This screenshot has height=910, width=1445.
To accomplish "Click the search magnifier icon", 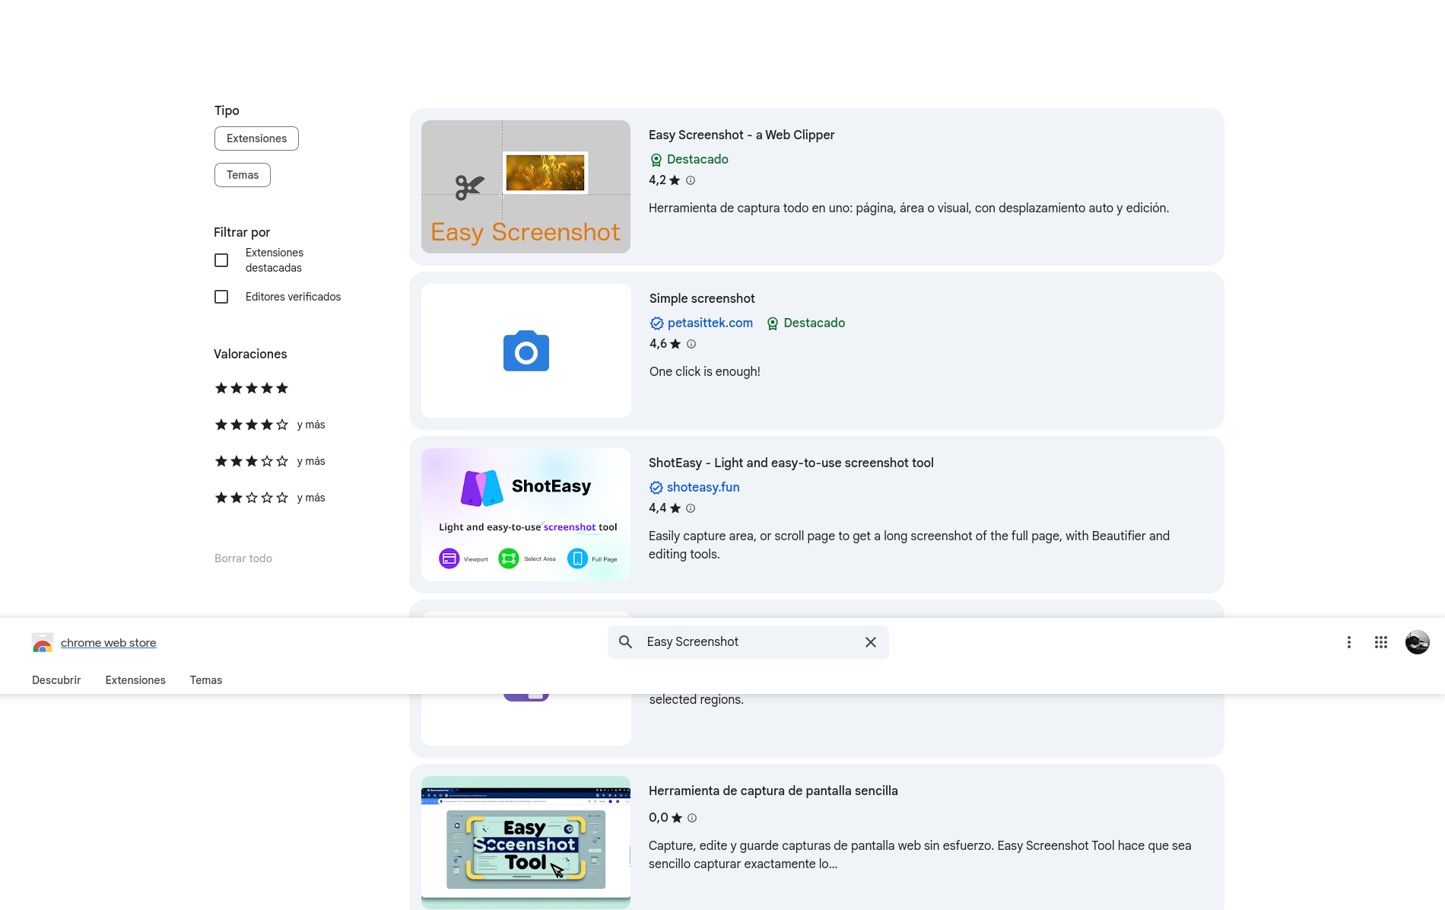I will point(625,642).
